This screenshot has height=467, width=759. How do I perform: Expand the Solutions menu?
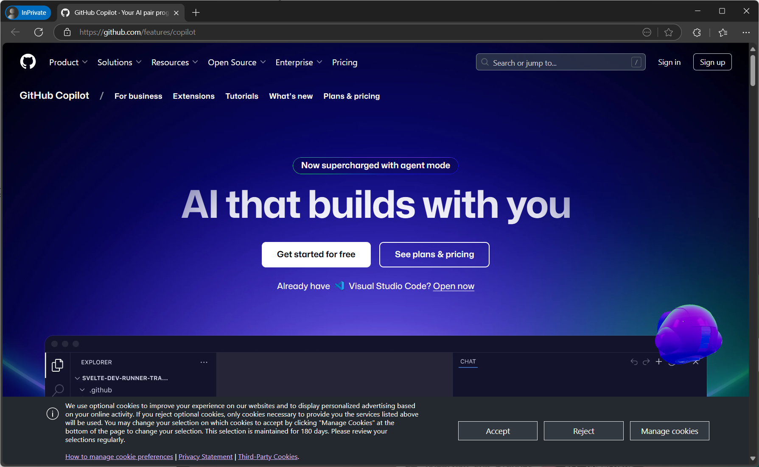[x=120, y=62]
